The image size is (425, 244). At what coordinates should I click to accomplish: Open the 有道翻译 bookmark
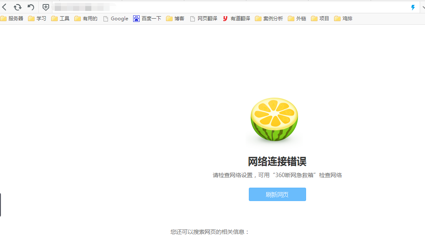coord(236,19)
